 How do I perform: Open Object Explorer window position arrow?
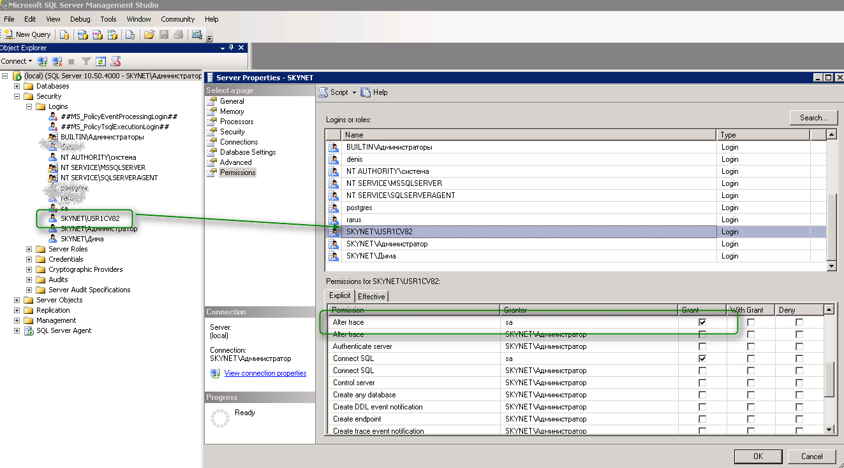click(x=223, y=48)
